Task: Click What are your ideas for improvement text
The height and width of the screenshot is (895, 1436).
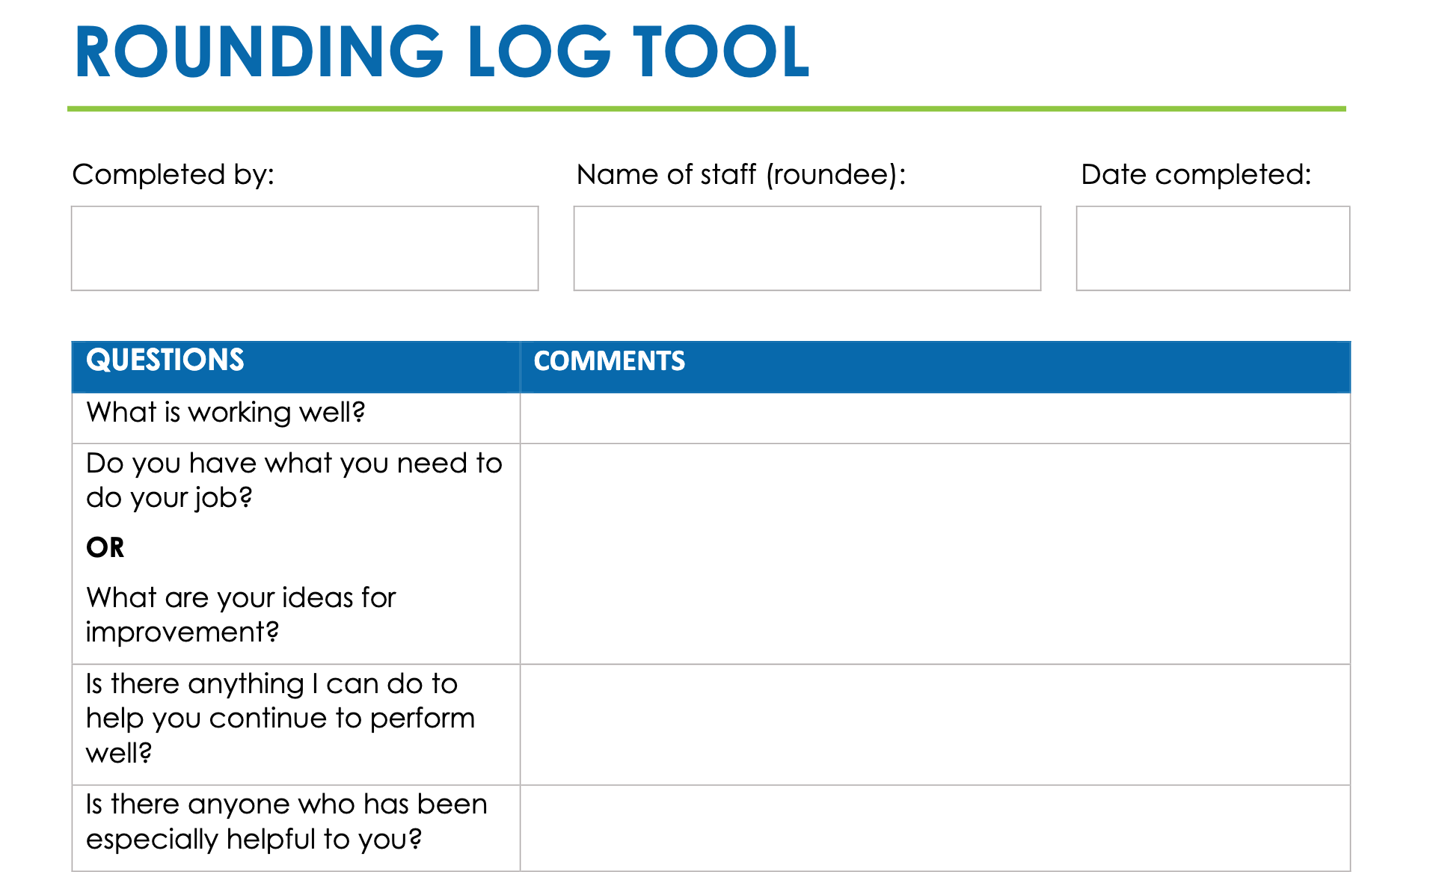Action: (x=241, y=615)
